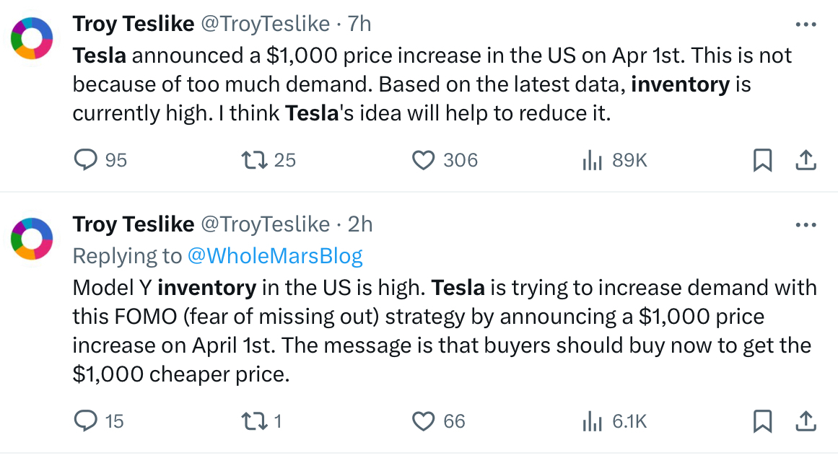Screen dimensions: 838x458
Task: Open Troy Teslike avatar on first tweet
Action: pos(32,38)
